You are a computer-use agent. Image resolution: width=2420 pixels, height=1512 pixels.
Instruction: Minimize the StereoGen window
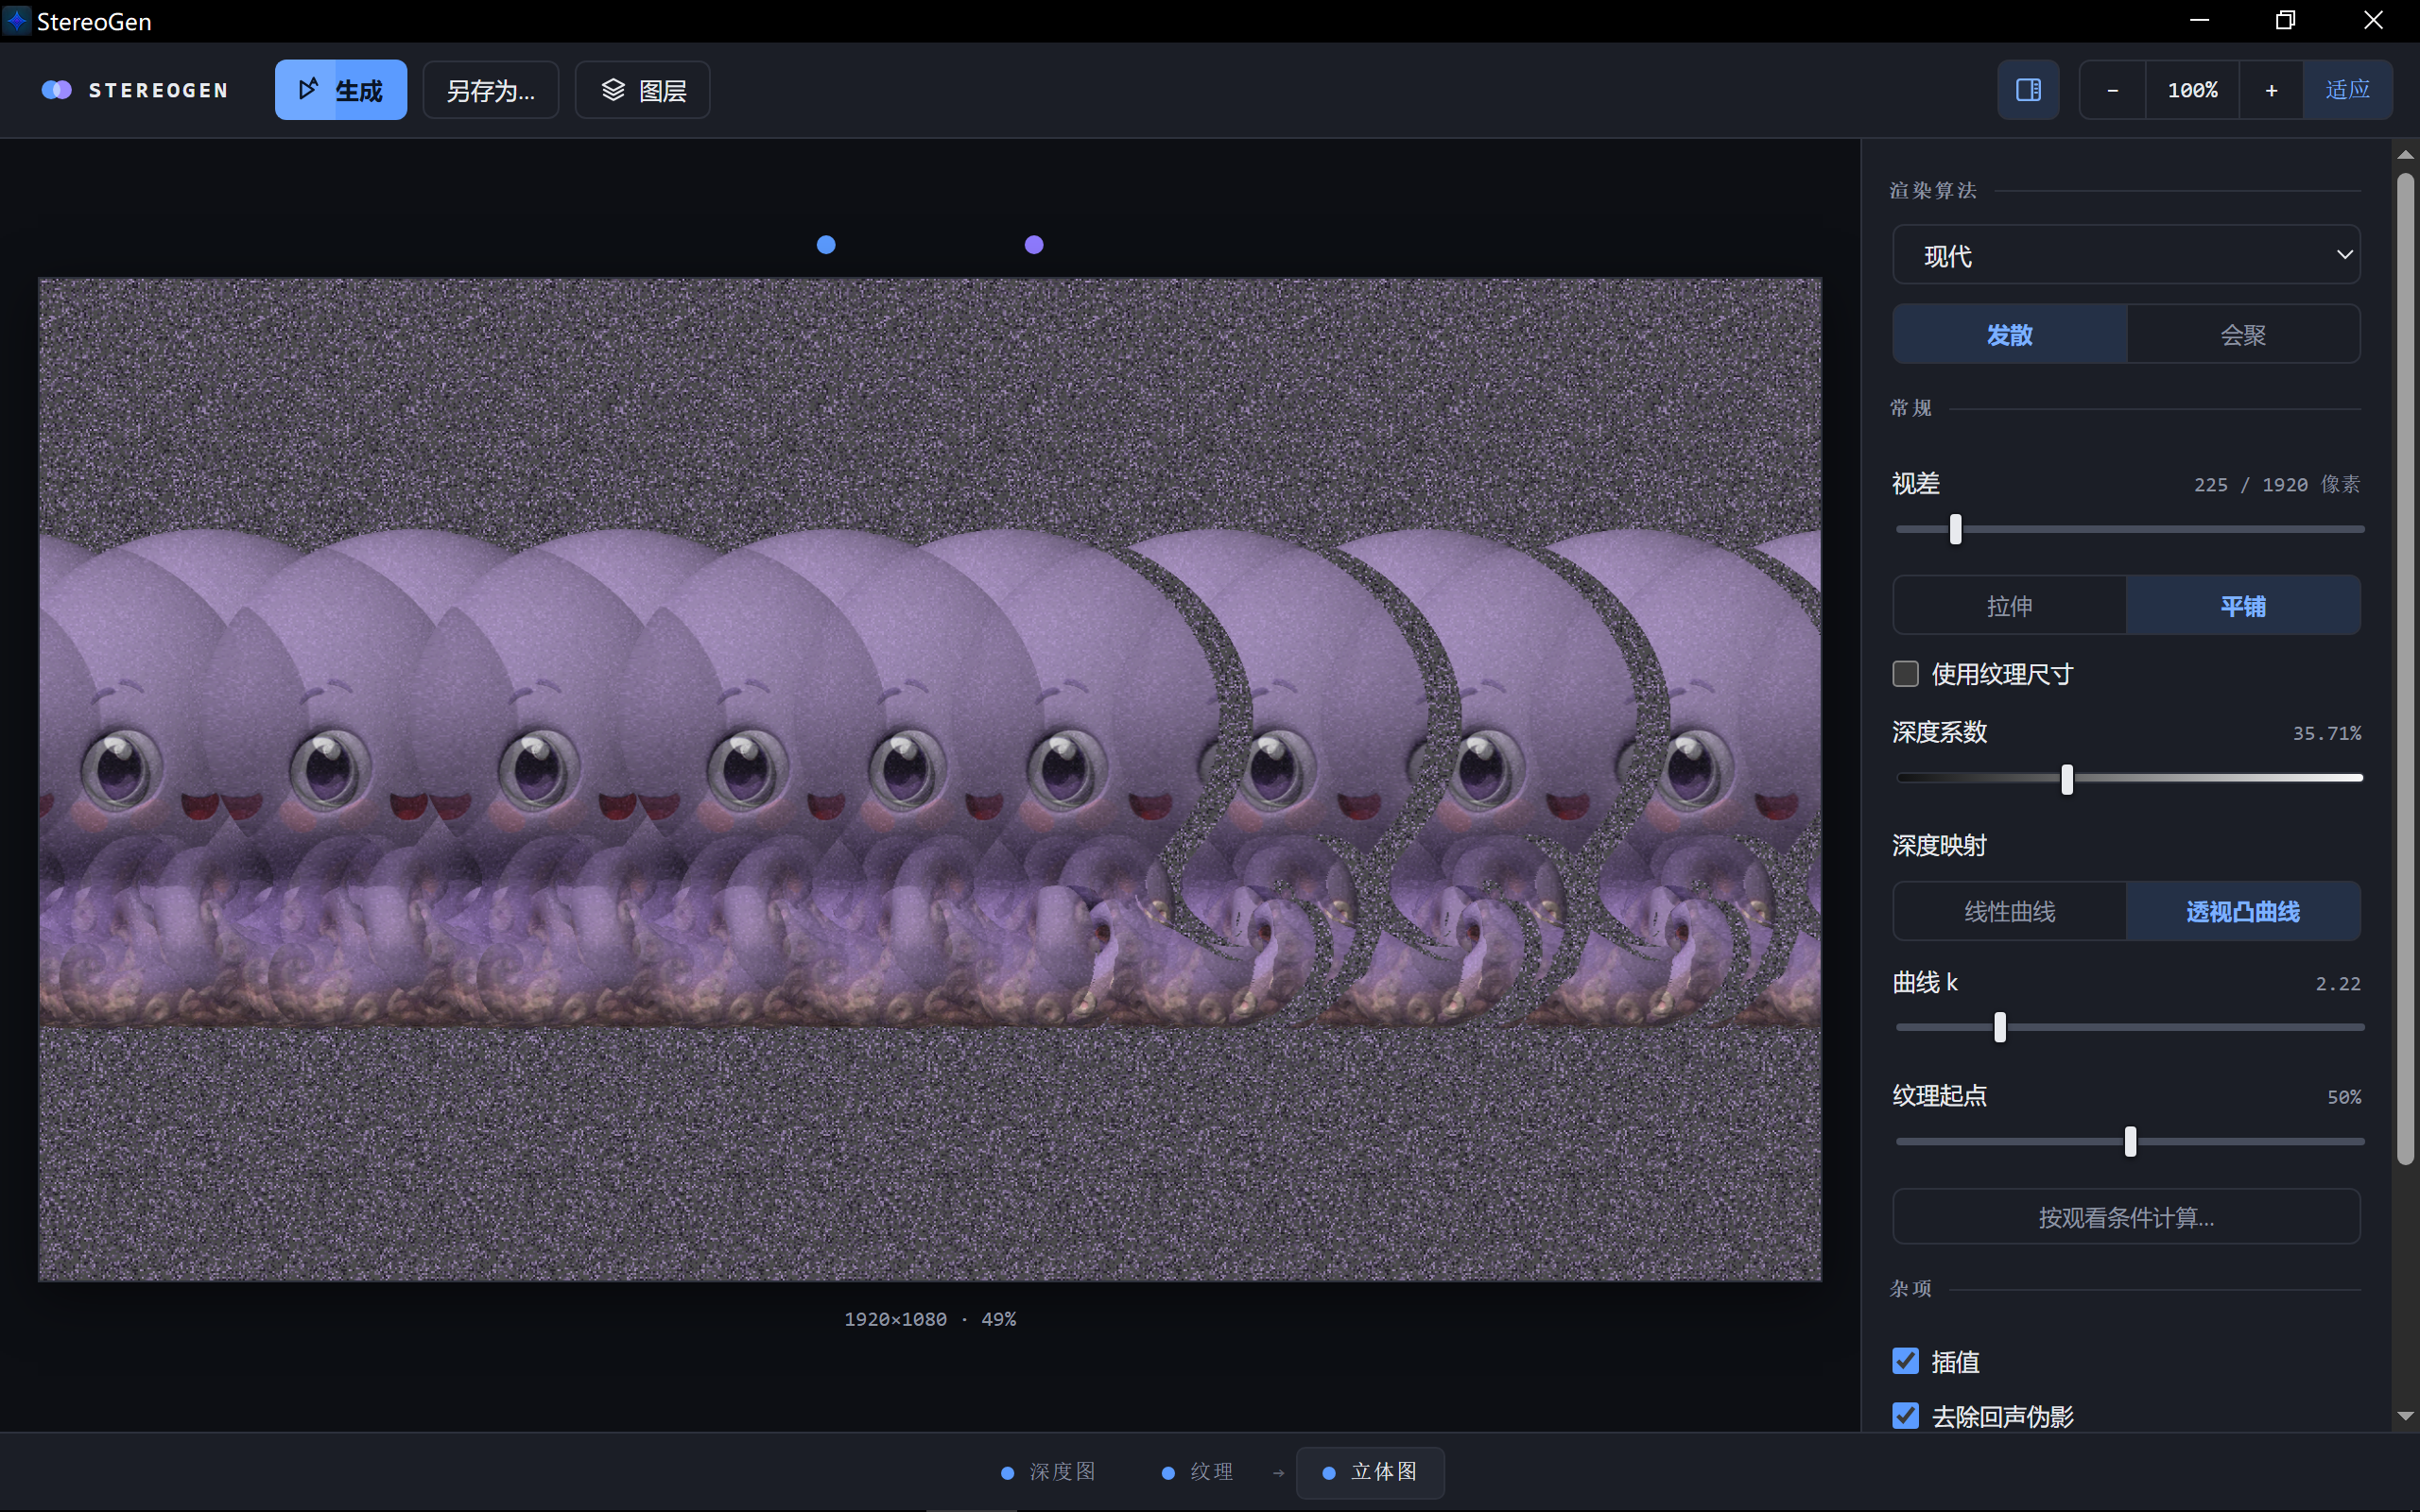tap(2199, 21)
